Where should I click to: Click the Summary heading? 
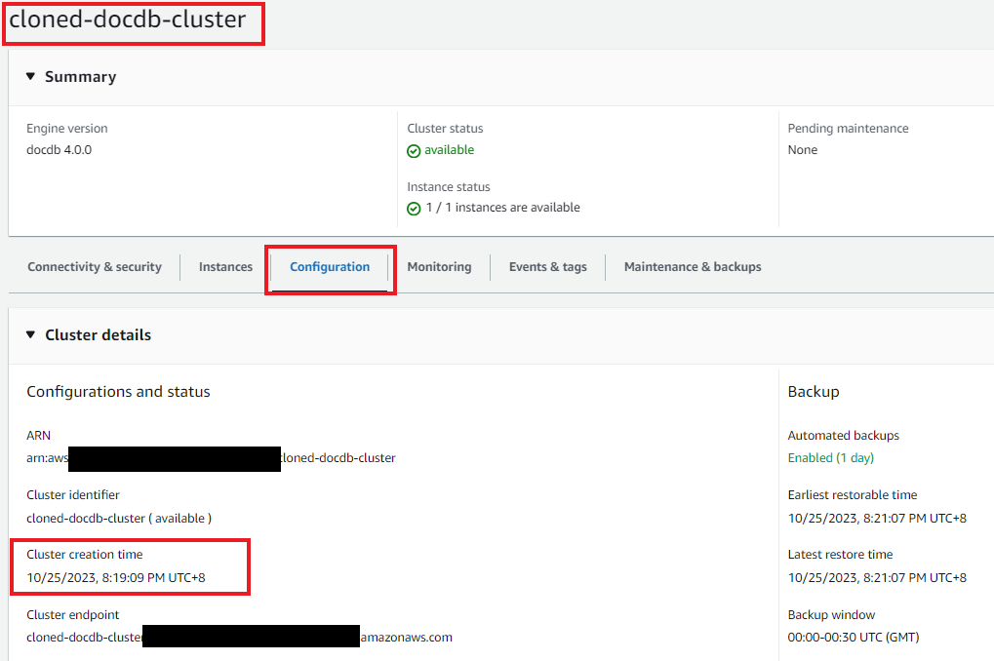click(81, 77)
